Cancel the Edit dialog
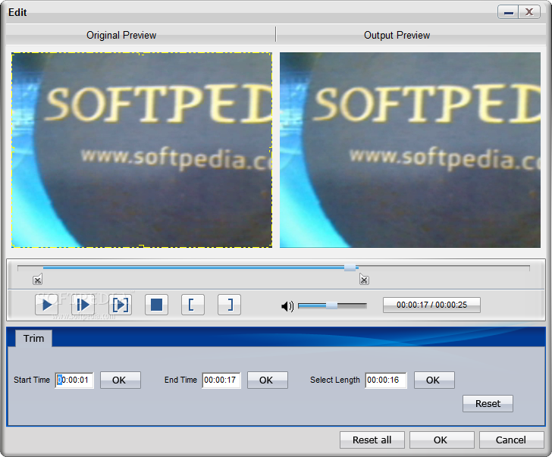552x457 pixels. point(511,440)
